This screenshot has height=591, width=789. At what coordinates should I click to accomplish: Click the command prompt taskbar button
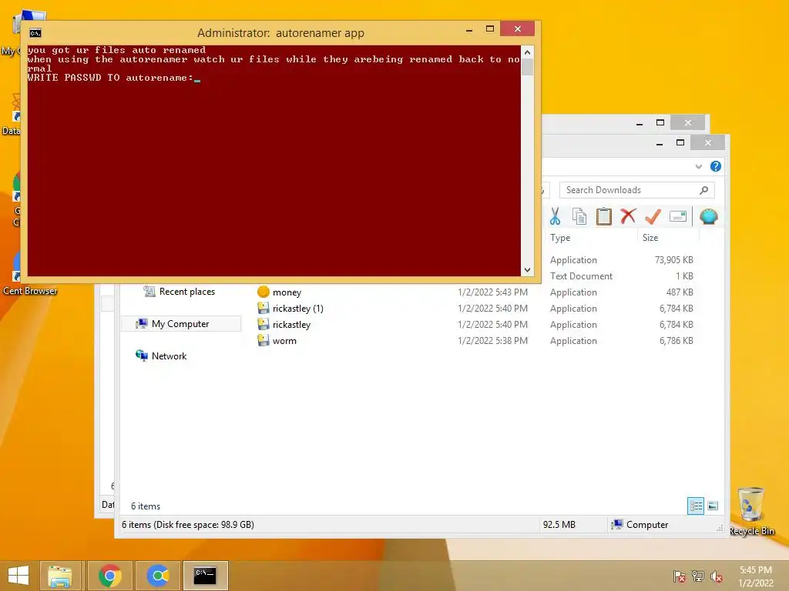[205, 576]
